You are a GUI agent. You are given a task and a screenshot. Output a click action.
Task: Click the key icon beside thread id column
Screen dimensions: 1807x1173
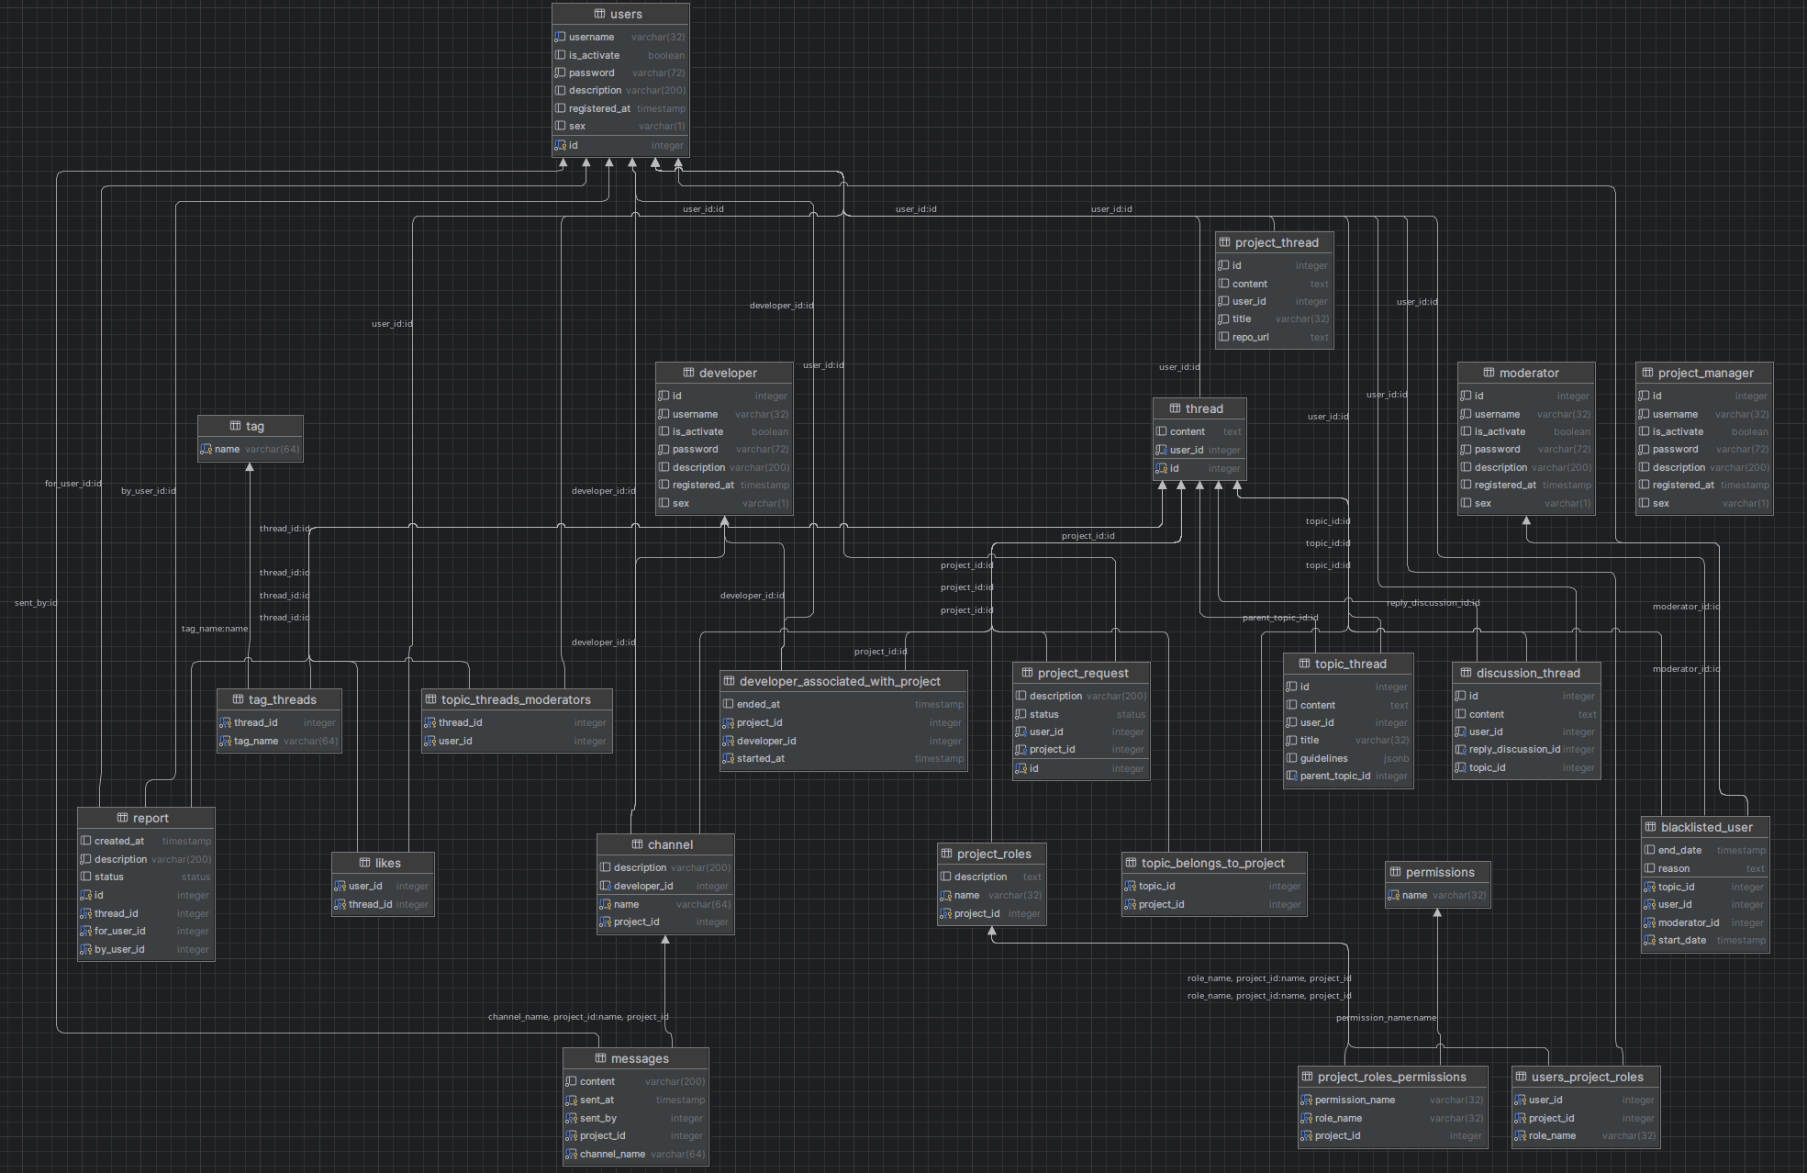(x=1161, y=469)
